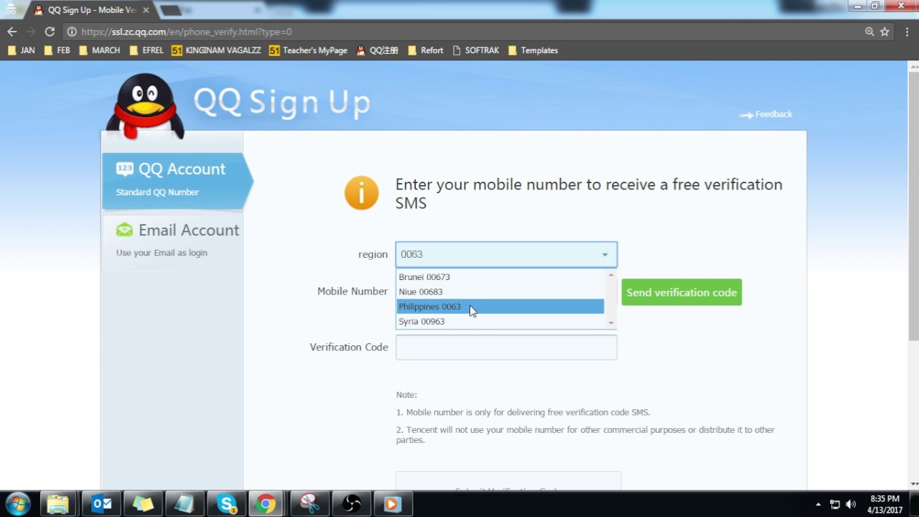Open KINGINAM VAGALZZ bookmark

click(216, 50)
